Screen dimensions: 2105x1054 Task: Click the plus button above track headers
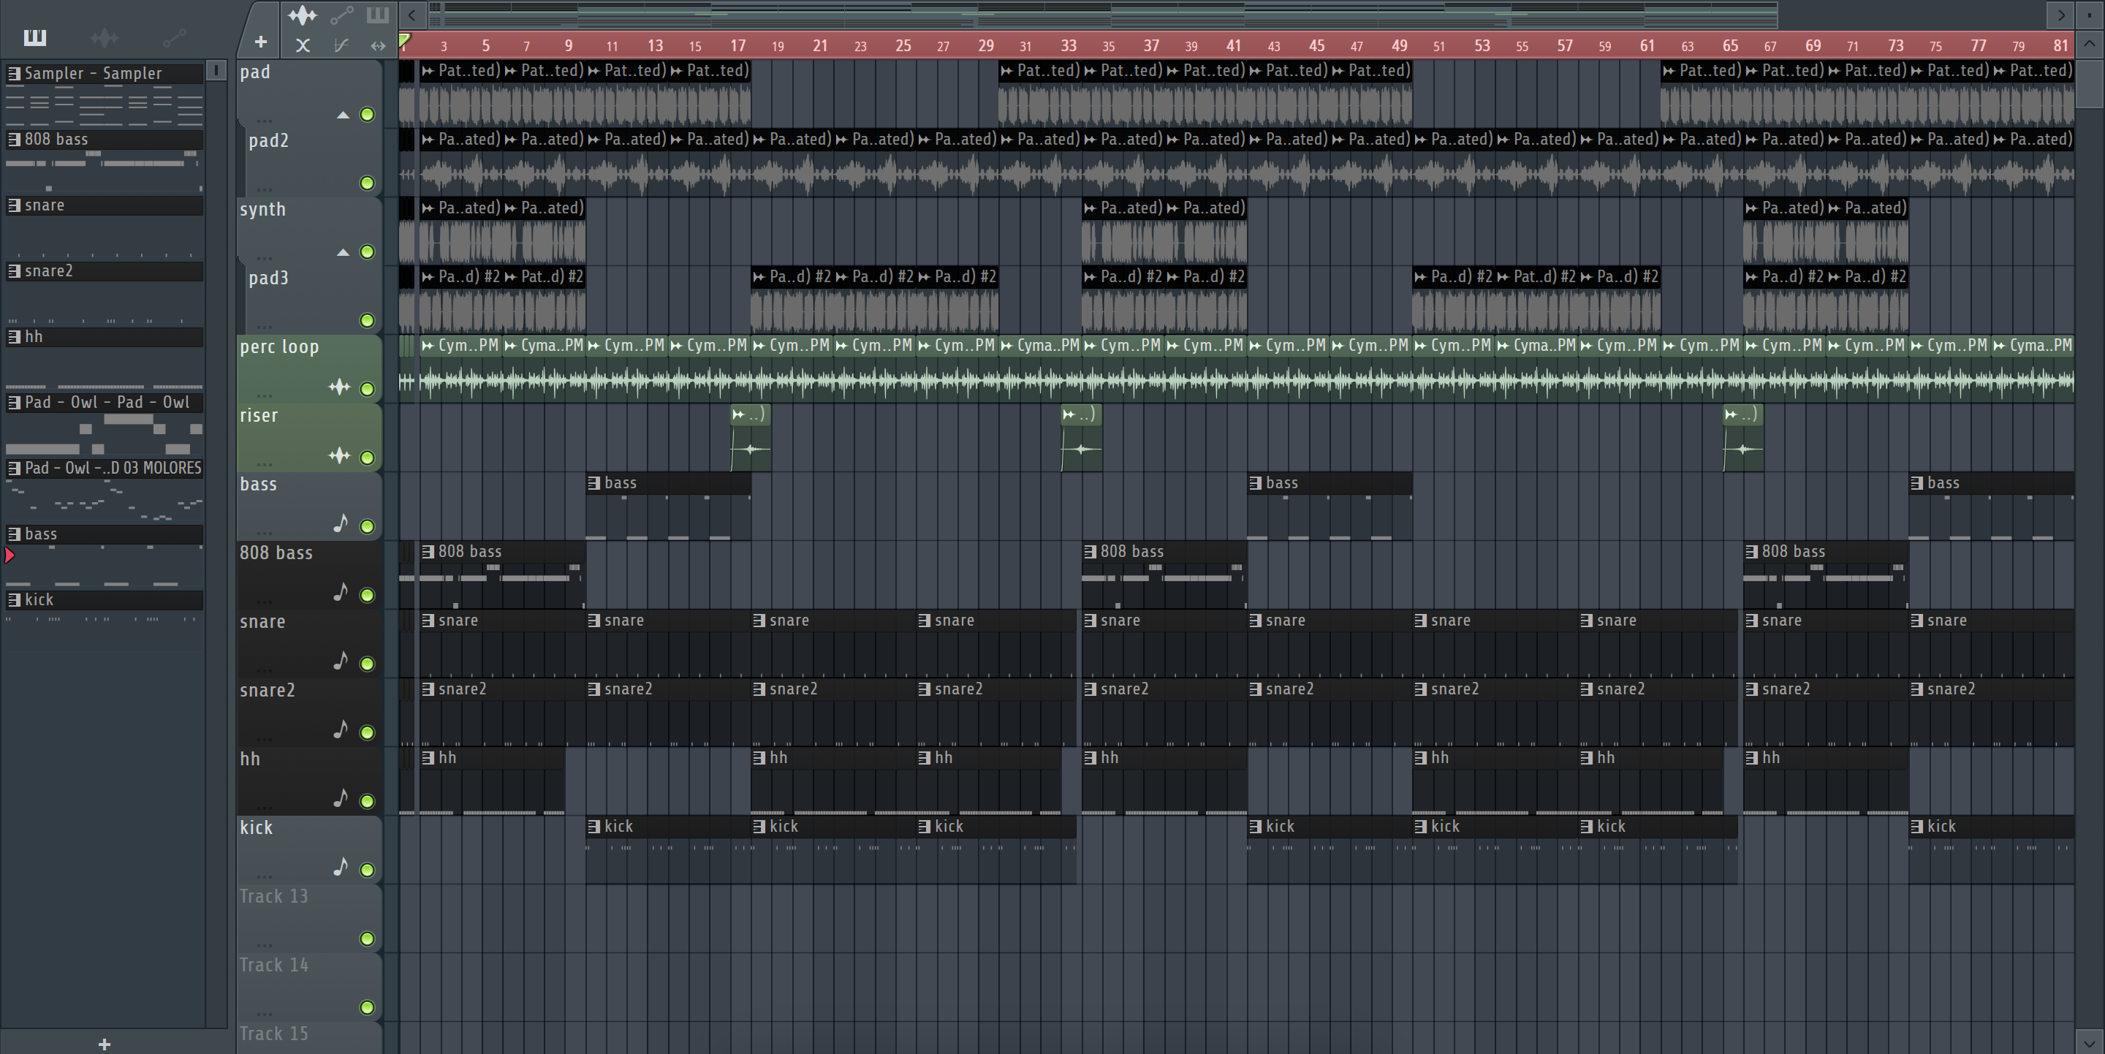click(261, 42)
